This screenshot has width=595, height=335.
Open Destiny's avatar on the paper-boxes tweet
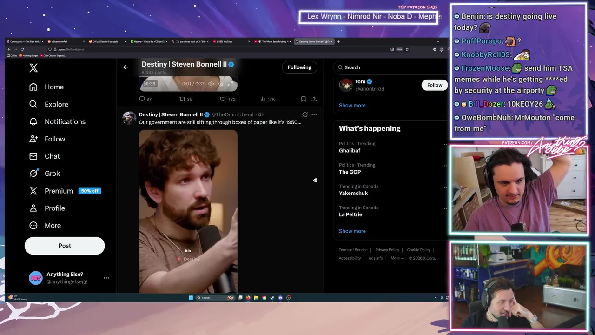129,118
